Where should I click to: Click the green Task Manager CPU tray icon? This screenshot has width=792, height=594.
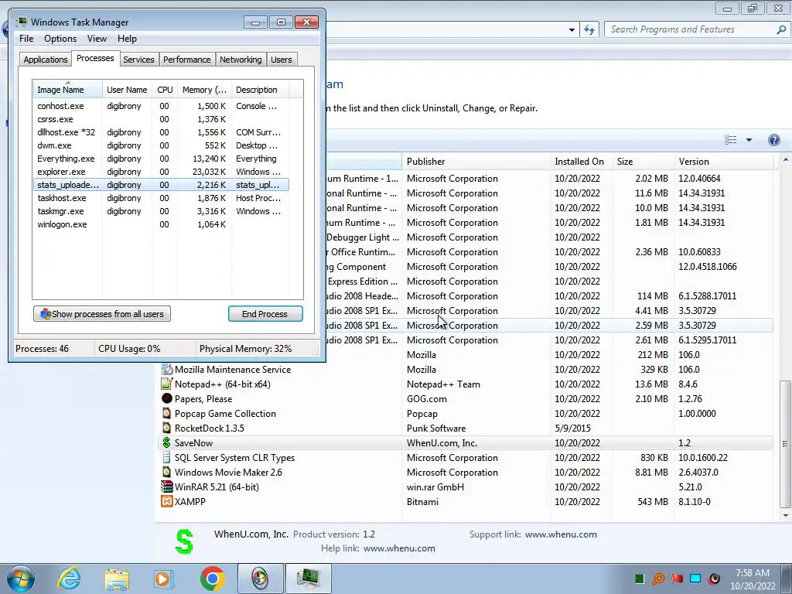pos(640,579)
